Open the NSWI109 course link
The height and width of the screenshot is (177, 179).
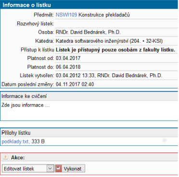tap(66, 15)
